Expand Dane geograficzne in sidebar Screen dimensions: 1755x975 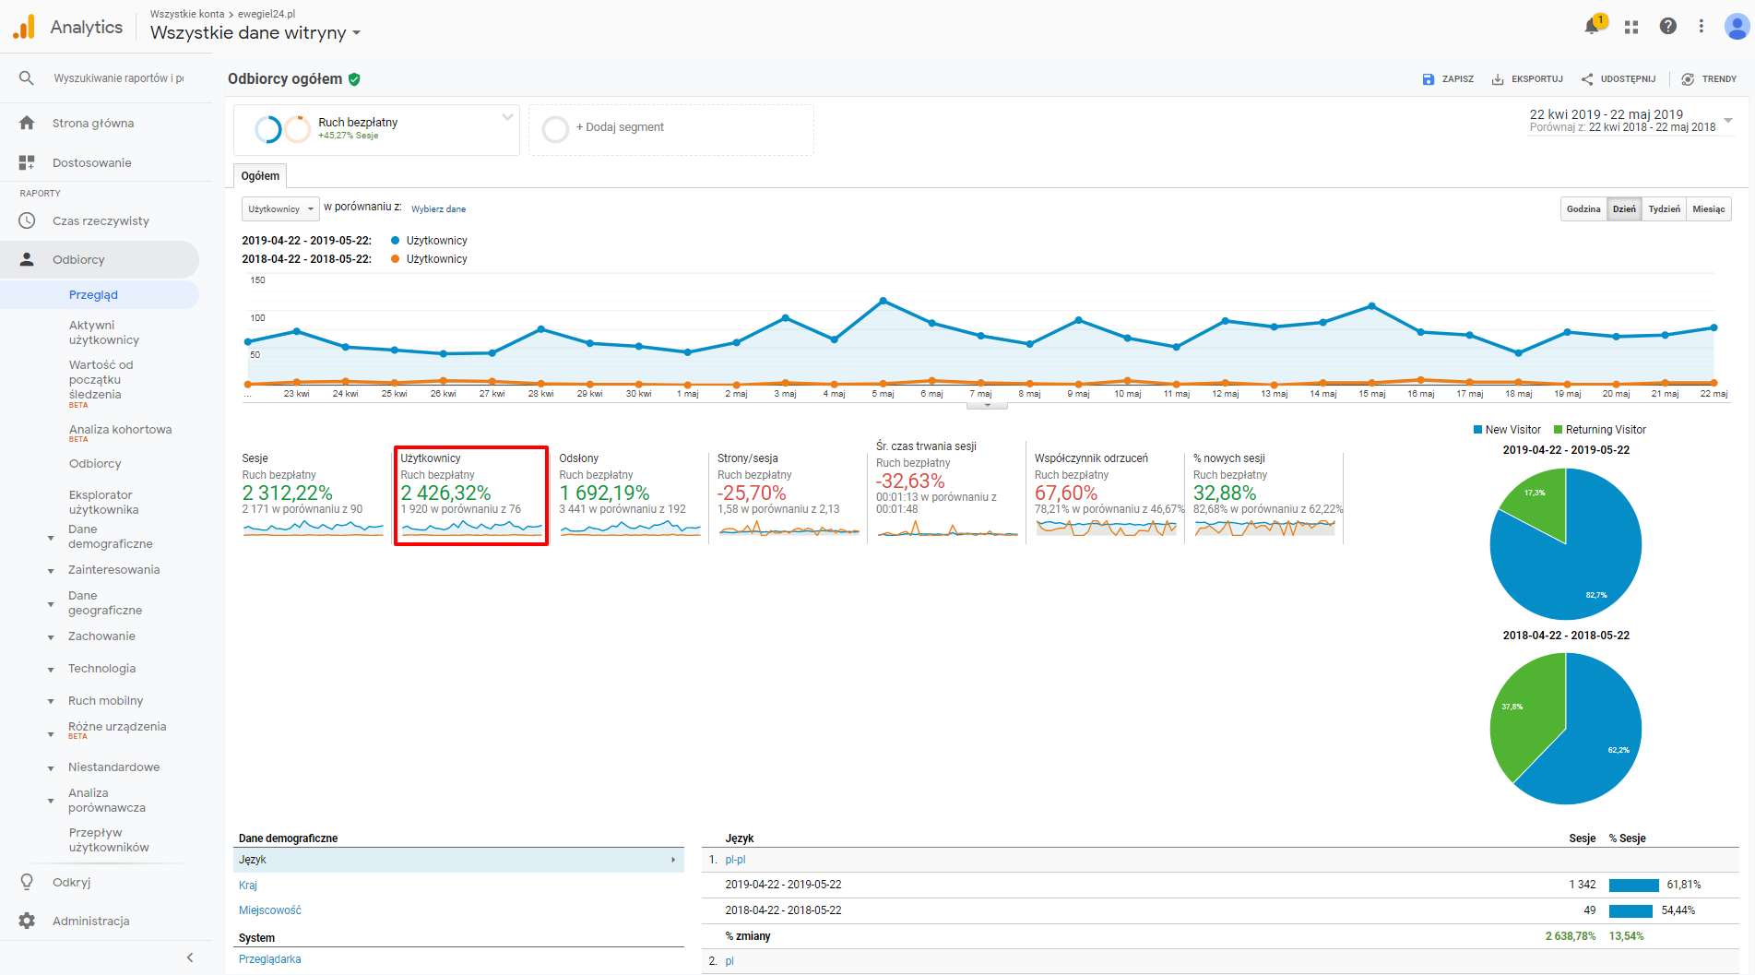coord(51,603)
